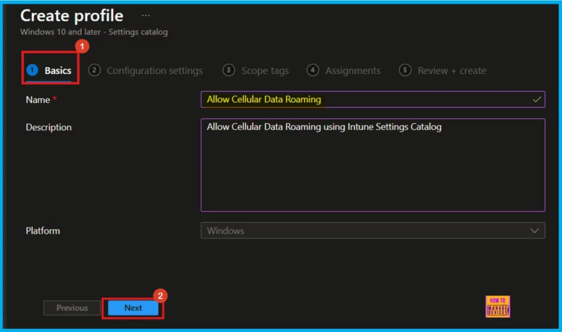Click the Create profile heading
Screen dimensions: 562x332
72,16
